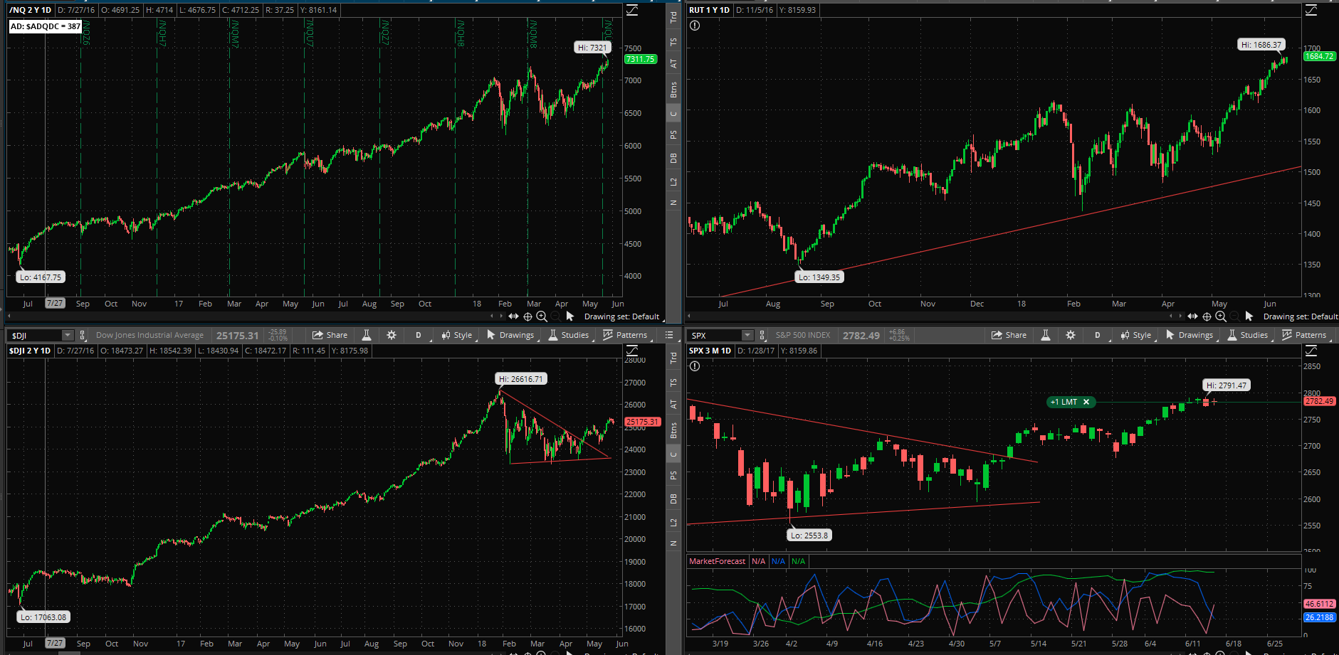Image resolution: width=1339 pixels, height=655 pixels.
Task: Open the Share menu on the $DJI chart
Action: 330,335
